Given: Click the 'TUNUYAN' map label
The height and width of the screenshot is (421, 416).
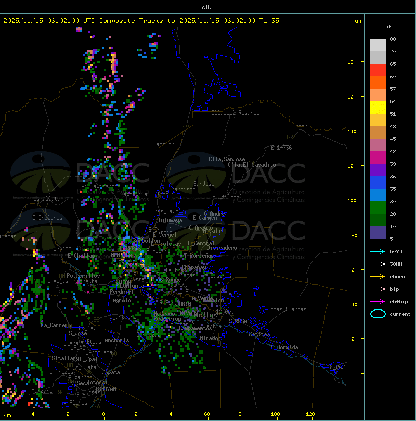Looking at the screenshot, I should (x=106, y=389).
